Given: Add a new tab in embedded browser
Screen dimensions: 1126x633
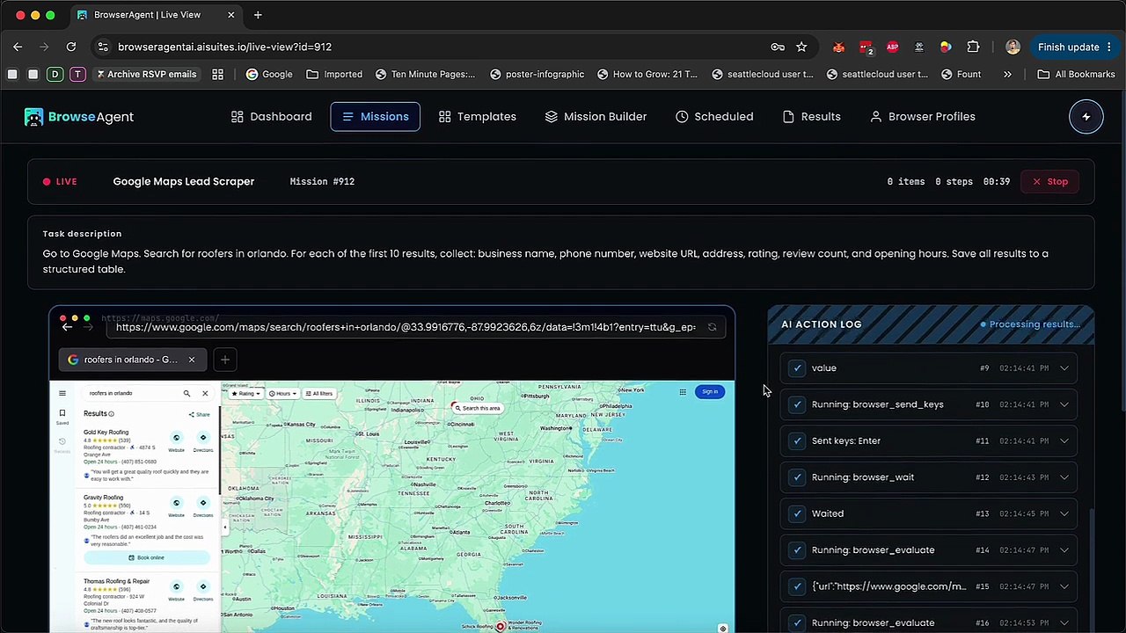Looking at the screenshot, I should [x=224, y=360].
